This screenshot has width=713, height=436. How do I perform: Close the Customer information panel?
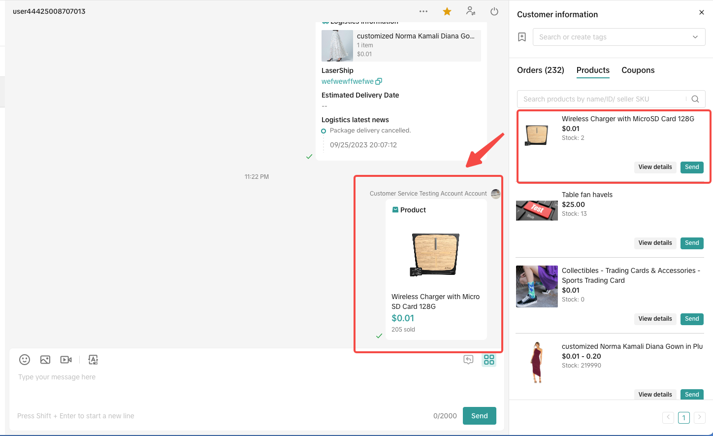click(x=702, y=12)
